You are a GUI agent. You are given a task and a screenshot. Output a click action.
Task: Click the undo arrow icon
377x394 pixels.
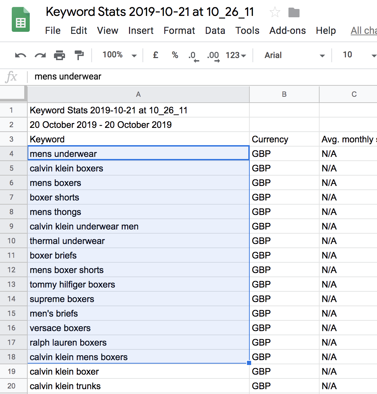(20, 55)
